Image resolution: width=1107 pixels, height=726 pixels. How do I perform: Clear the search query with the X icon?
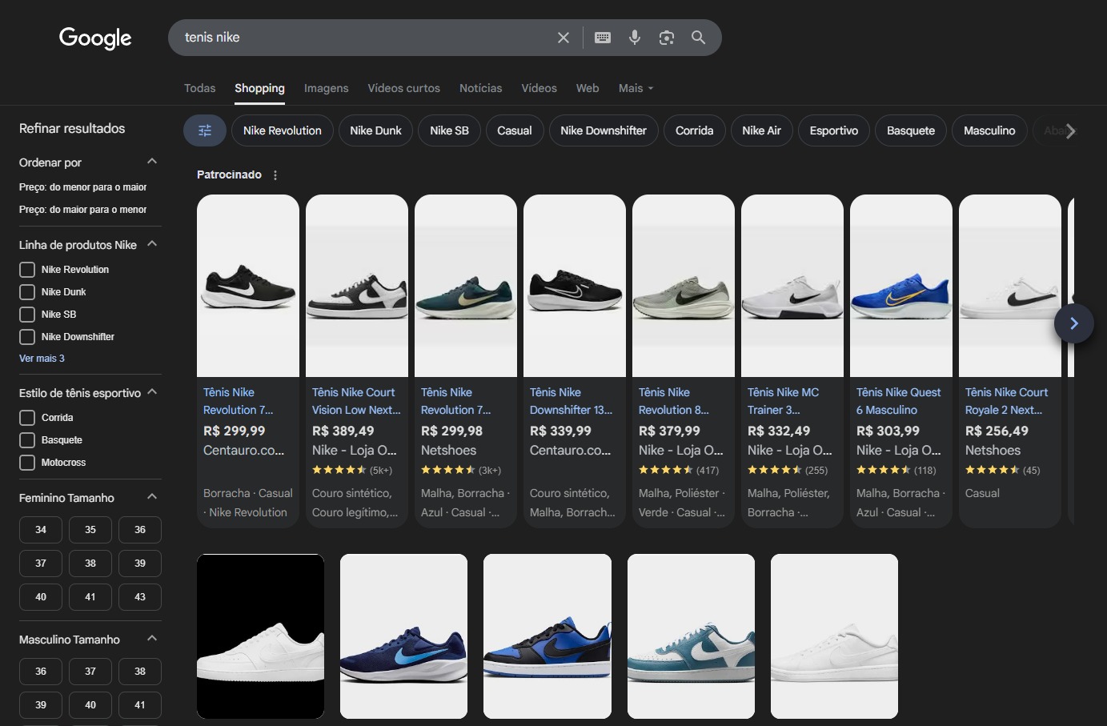pyautogui.click(x=563, y=37)
